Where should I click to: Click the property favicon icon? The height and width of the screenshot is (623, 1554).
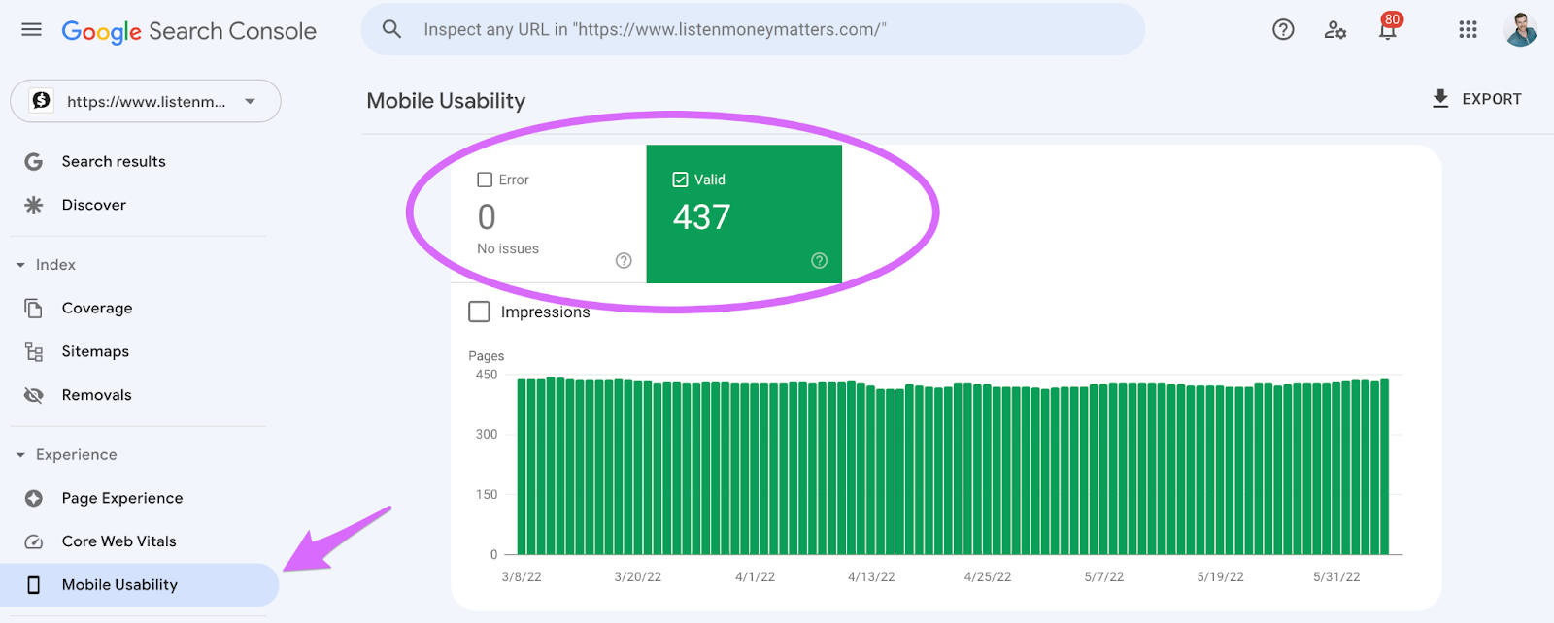[x=41, y=101]
